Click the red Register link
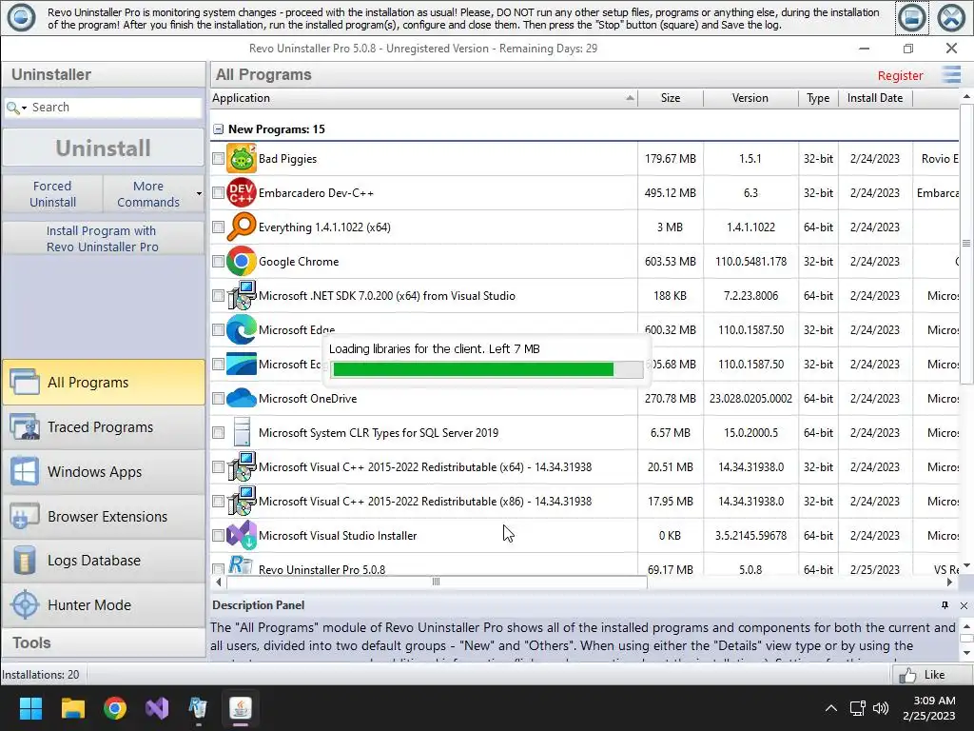The height and width of the screenshot is (731, 974). point(900,75)
